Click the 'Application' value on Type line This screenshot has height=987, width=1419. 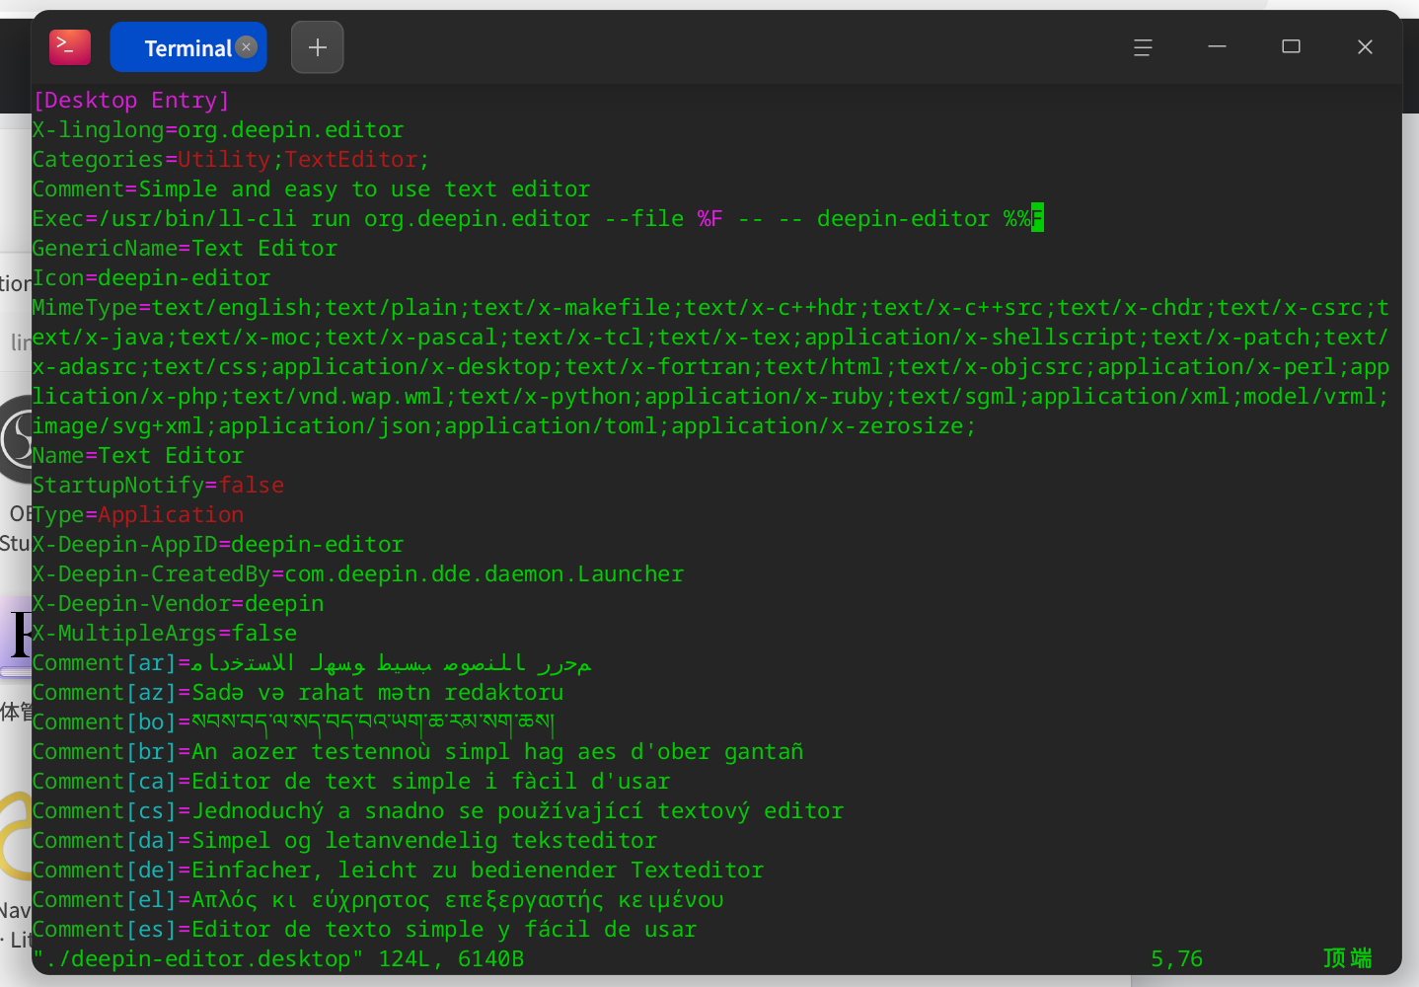point(171,515)
